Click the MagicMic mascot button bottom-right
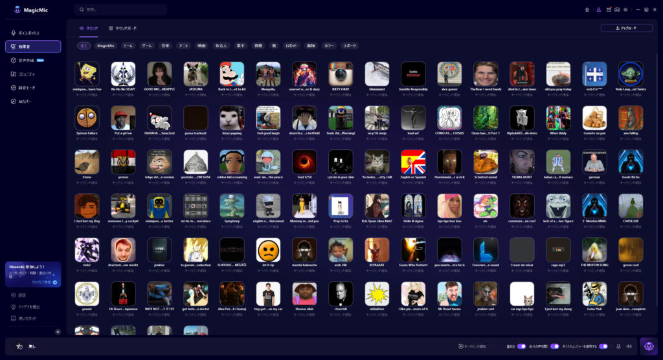 point(648,346)
